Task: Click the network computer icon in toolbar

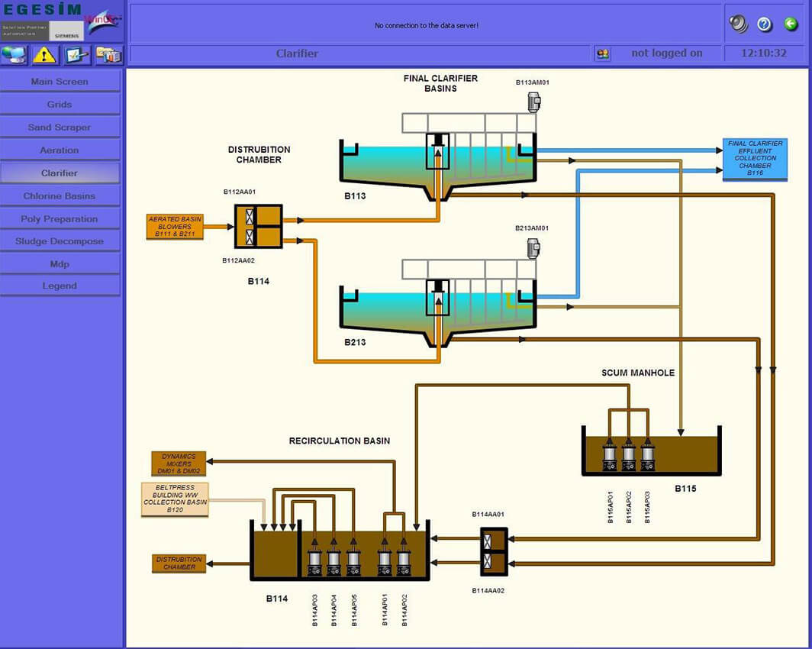Action: [14, 54]
